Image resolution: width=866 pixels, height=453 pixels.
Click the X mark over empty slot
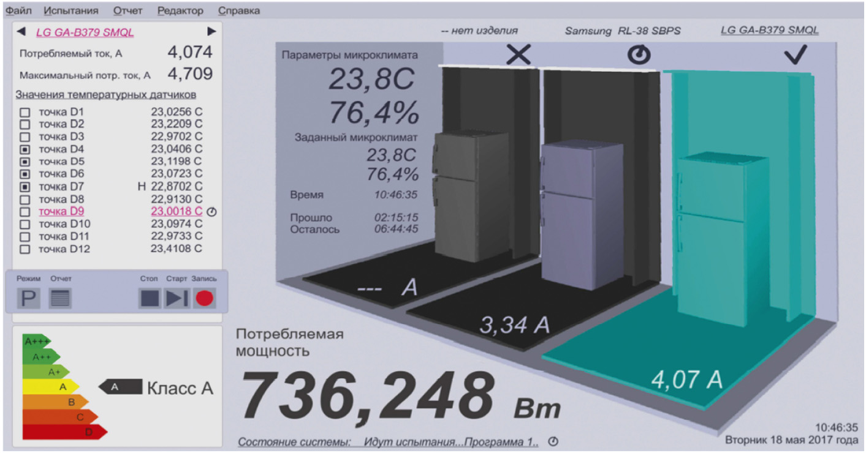pos(518,56)
